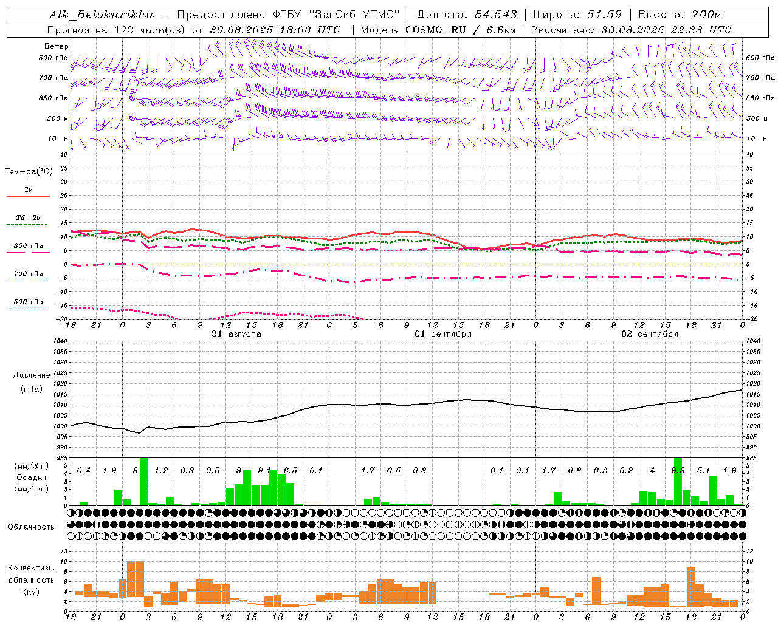778x622 pixels.
Task: Select the Тем-ра(°C) temperature panel label
Action: click(29, 172)
